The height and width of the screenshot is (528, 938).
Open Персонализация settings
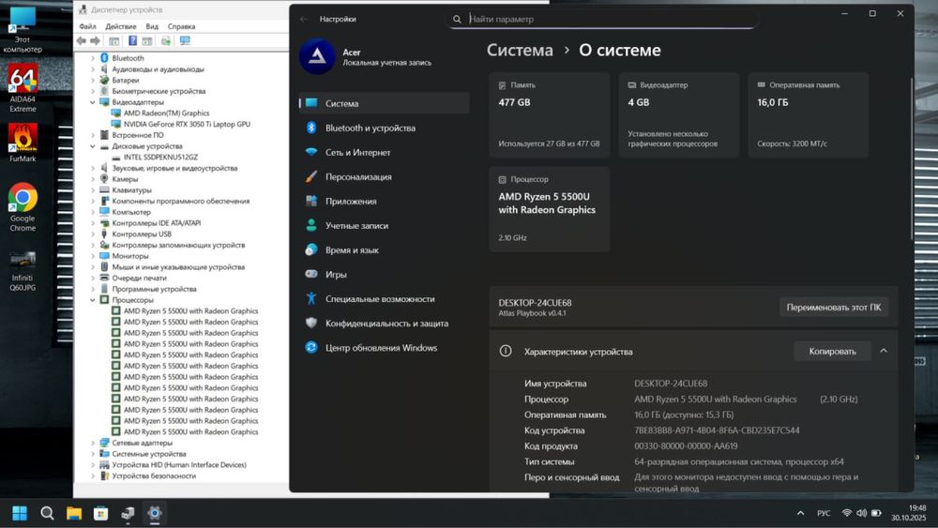(x=384, y=177)
